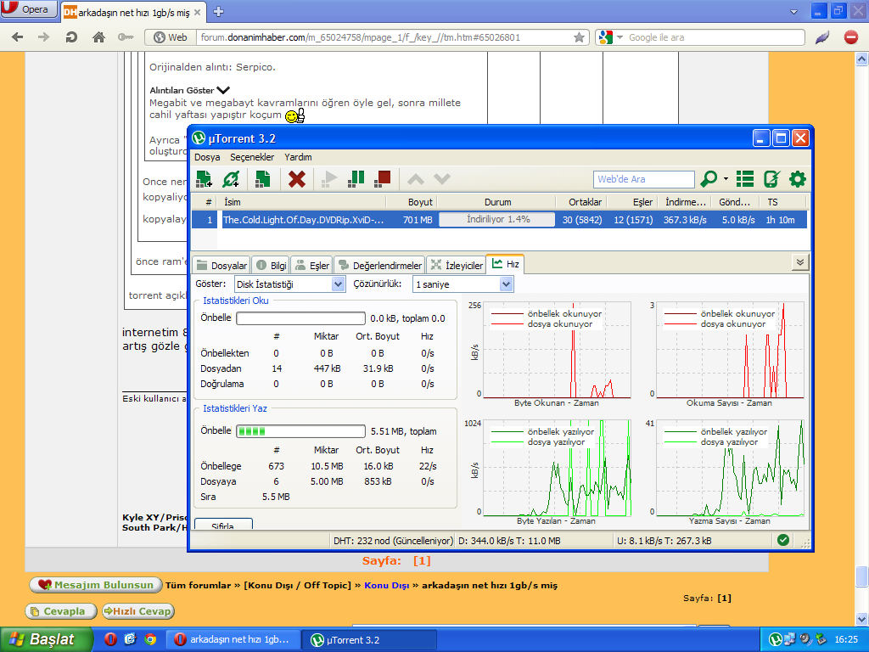Bookmark page with the address bar star
869x652 pixels.
[579, 37]
